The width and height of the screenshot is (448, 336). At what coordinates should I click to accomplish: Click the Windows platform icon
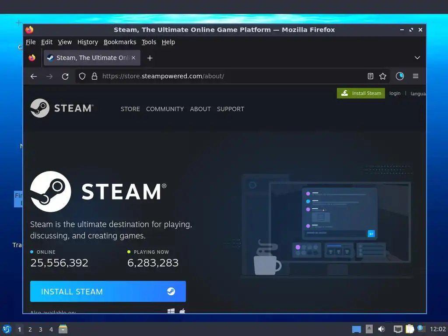[x=171, y=311]
